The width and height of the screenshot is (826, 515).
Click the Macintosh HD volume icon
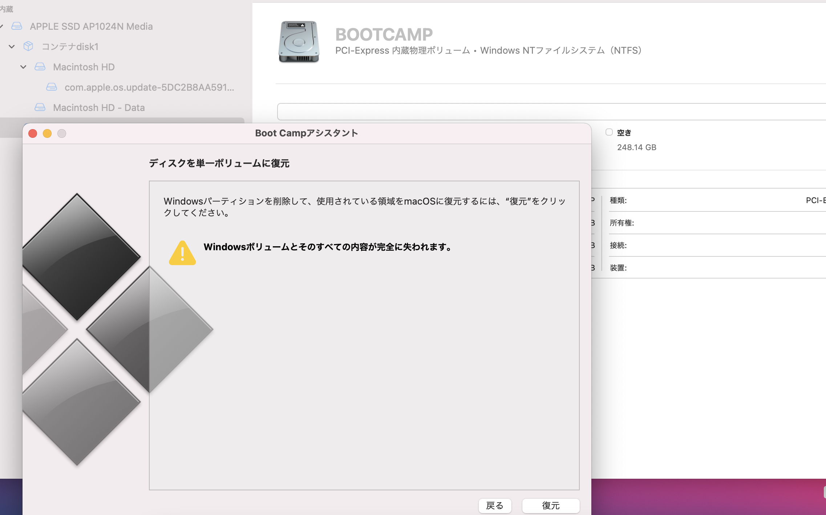(40, 67)
